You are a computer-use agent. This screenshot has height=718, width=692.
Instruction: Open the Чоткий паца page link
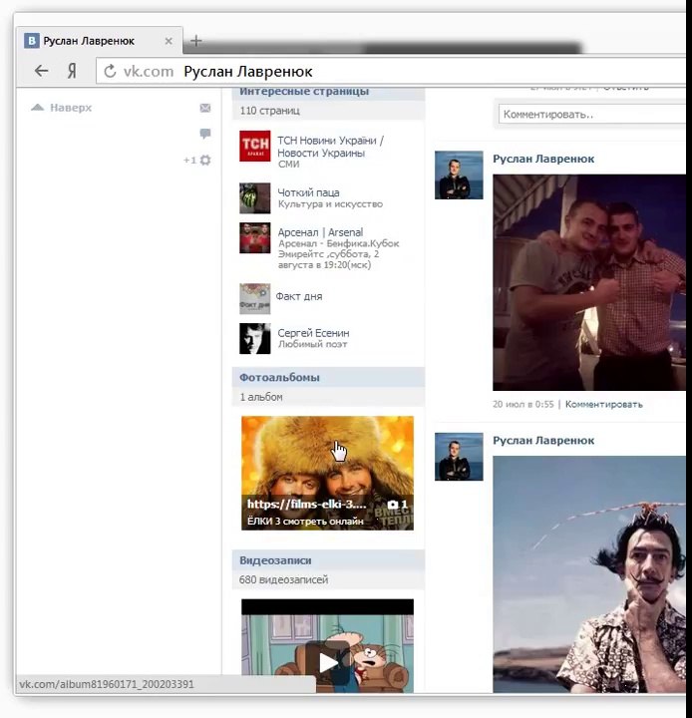pos(308,192)
